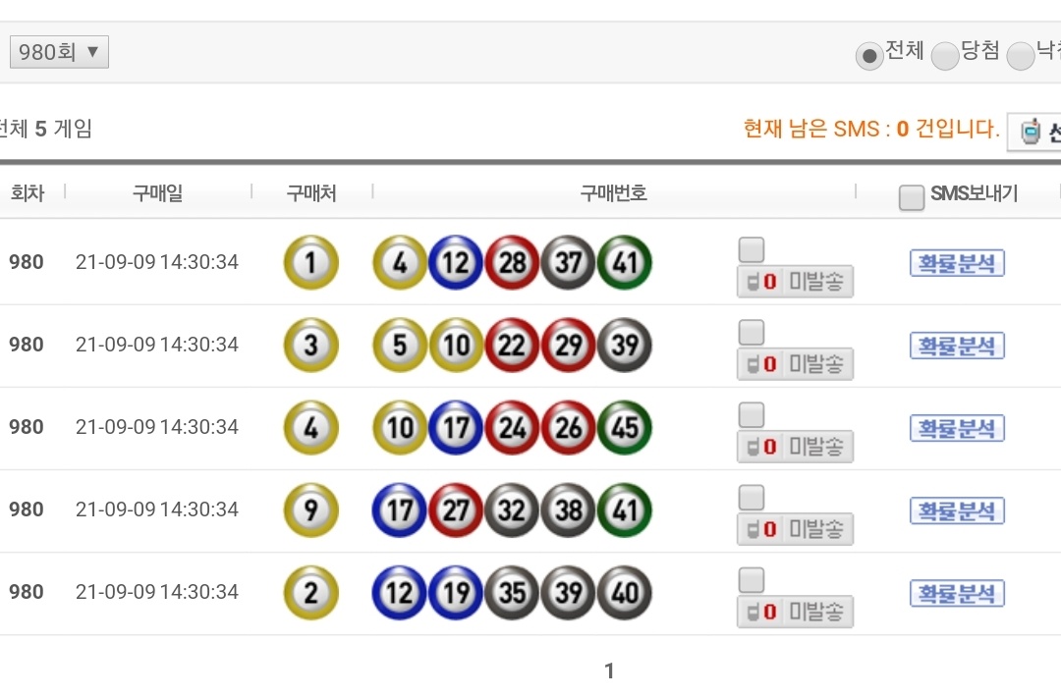Click the red ball numbered 27
1061x697 pixels.
tap(456, 510)
